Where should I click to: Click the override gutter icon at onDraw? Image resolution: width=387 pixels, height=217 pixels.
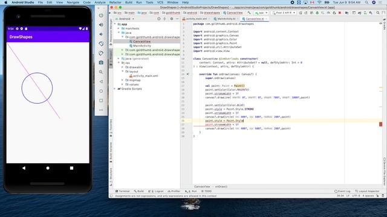[x=187, y=74]
